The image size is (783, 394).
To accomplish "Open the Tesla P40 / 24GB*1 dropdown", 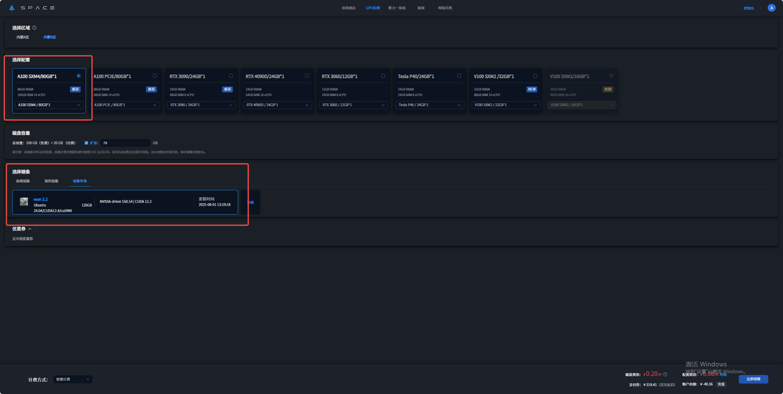I will [x=430, y=105].
